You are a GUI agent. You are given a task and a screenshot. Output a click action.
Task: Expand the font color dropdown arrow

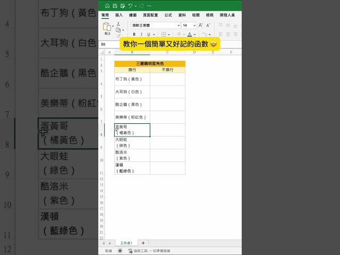point(195,35)
